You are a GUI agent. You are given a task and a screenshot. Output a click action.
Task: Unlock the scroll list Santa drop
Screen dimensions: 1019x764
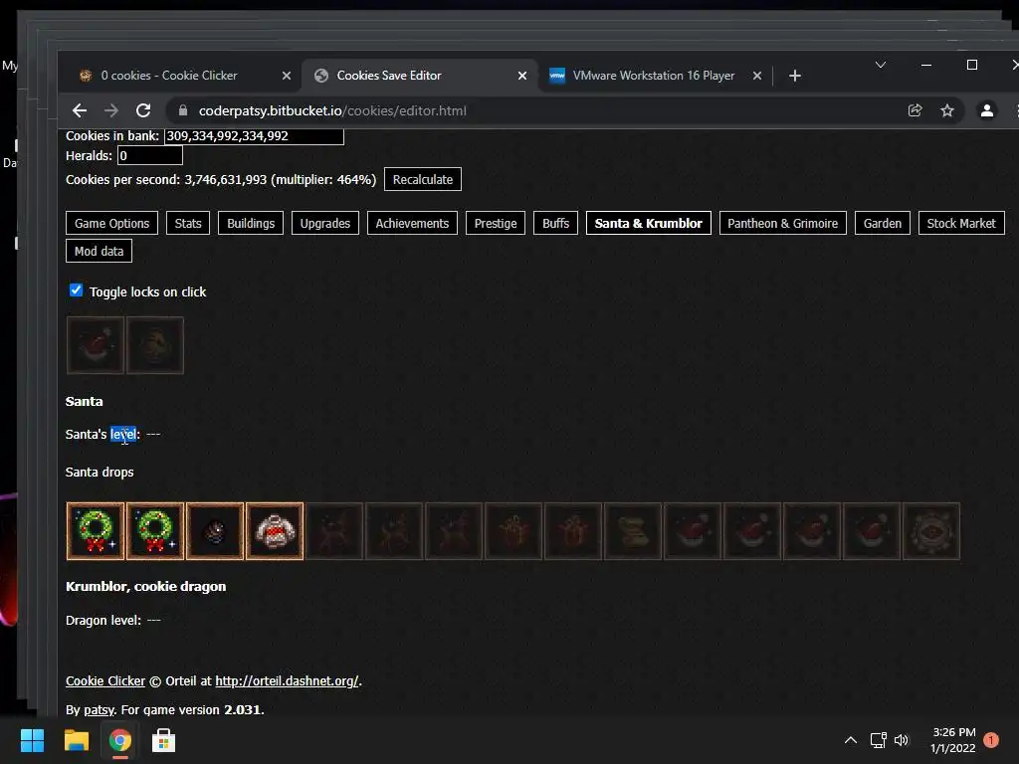pyautogui.click(x=633, y=531)
